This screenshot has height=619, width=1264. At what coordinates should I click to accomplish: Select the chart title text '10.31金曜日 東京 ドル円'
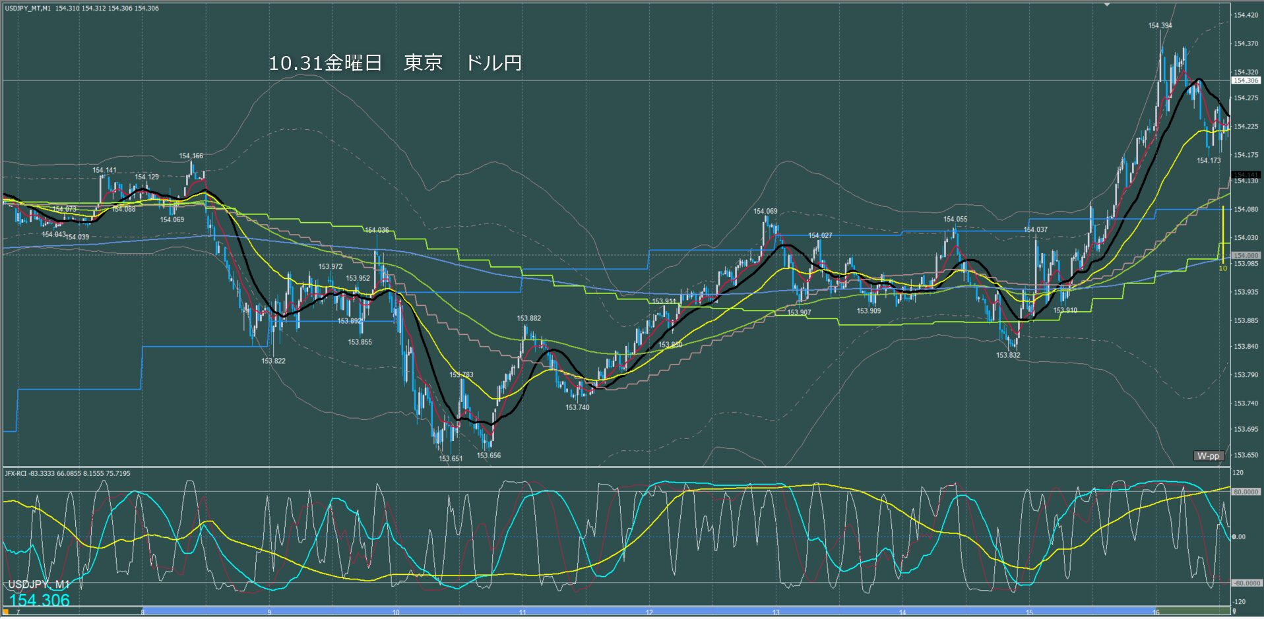pos(395,63)
